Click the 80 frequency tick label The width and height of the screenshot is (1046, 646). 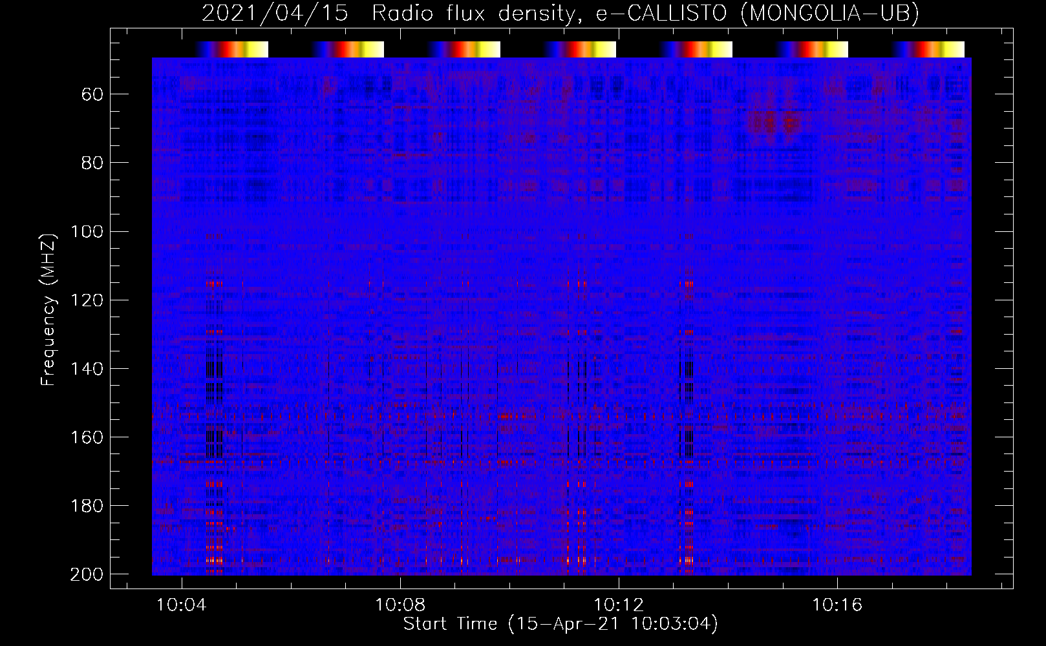click(x=92, y=163)
